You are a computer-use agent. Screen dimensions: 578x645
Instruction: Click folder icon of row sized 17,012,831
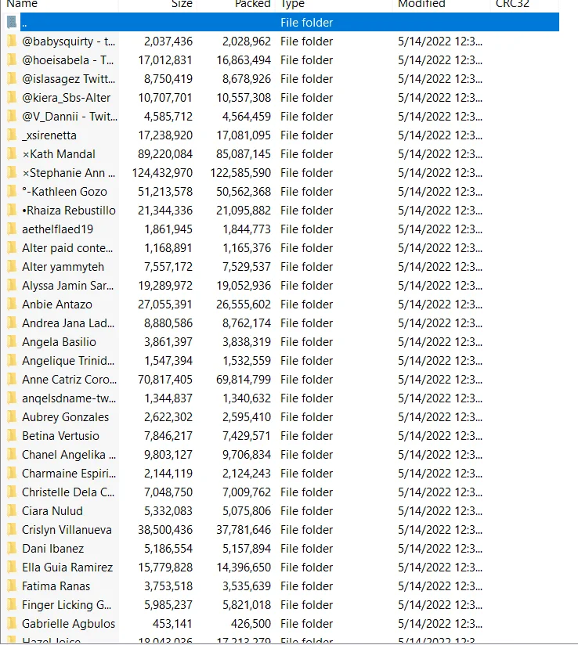pyautogui.click(x=12, y=60)
